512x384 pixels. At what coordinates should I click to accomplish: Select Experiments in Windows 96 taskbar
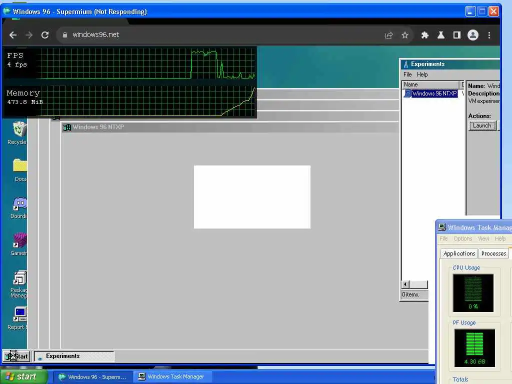click(74, 356)
